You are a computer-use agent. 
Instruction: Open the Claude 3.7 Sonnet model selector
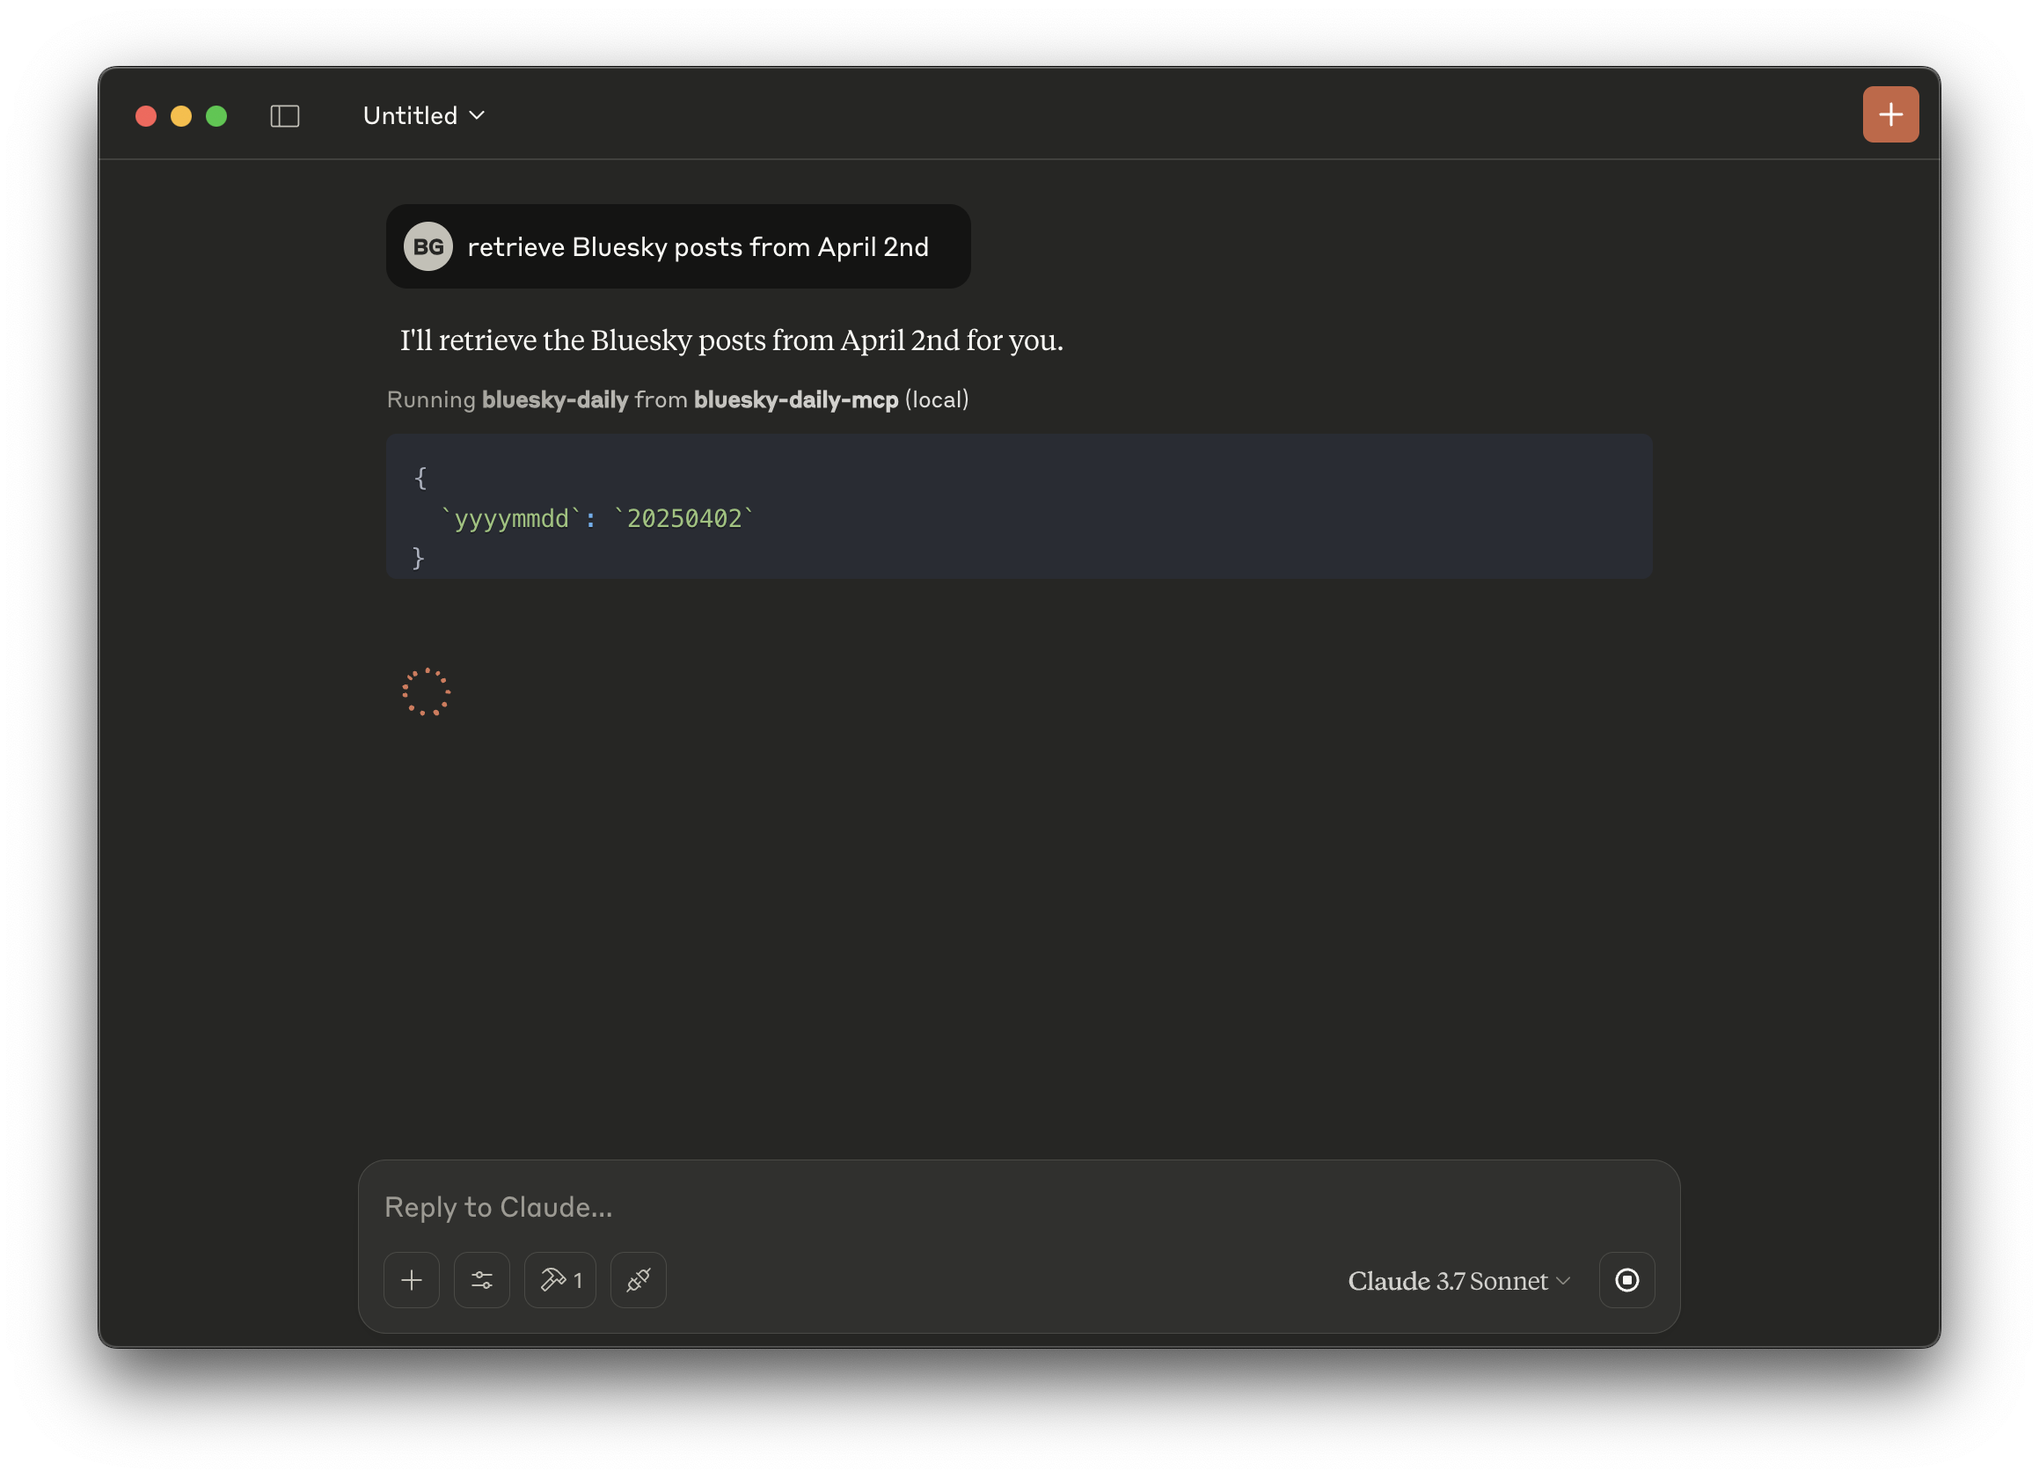1458,1280
